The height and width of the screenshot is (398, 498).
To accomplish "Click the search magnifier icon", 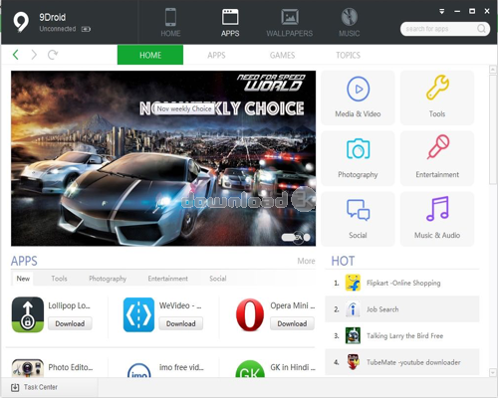I will click(481, 29).
